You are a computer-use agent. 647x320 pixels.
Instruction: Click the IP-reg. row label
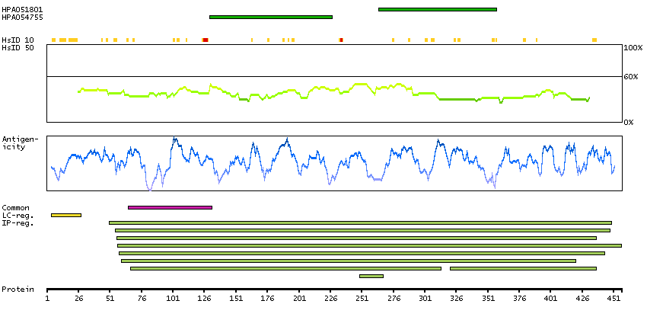tap(18, 223)
